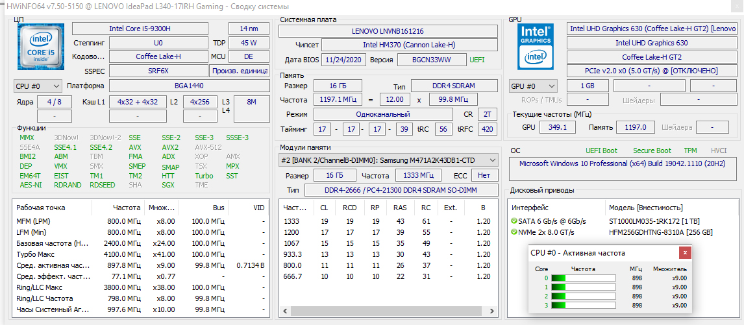The width and height of the screenshot is (744, 325).
Task: Click the Turbo feature label
Action: tap(204, 176)
